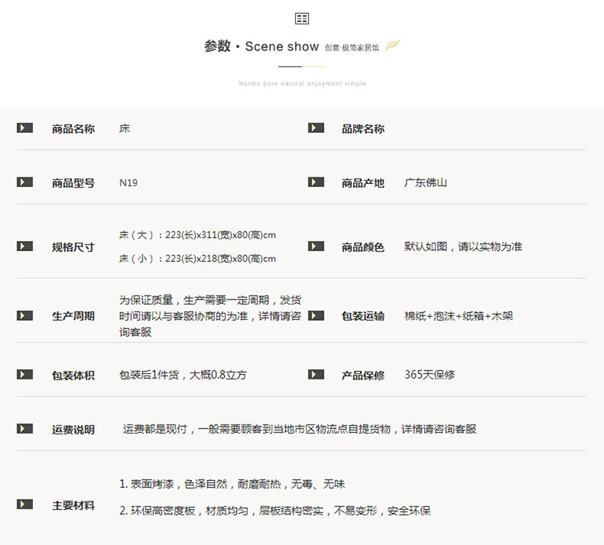This screenshot has height=545, width=604.
Task: Click the '365天保修' warranty text
Action: [430, 375]
